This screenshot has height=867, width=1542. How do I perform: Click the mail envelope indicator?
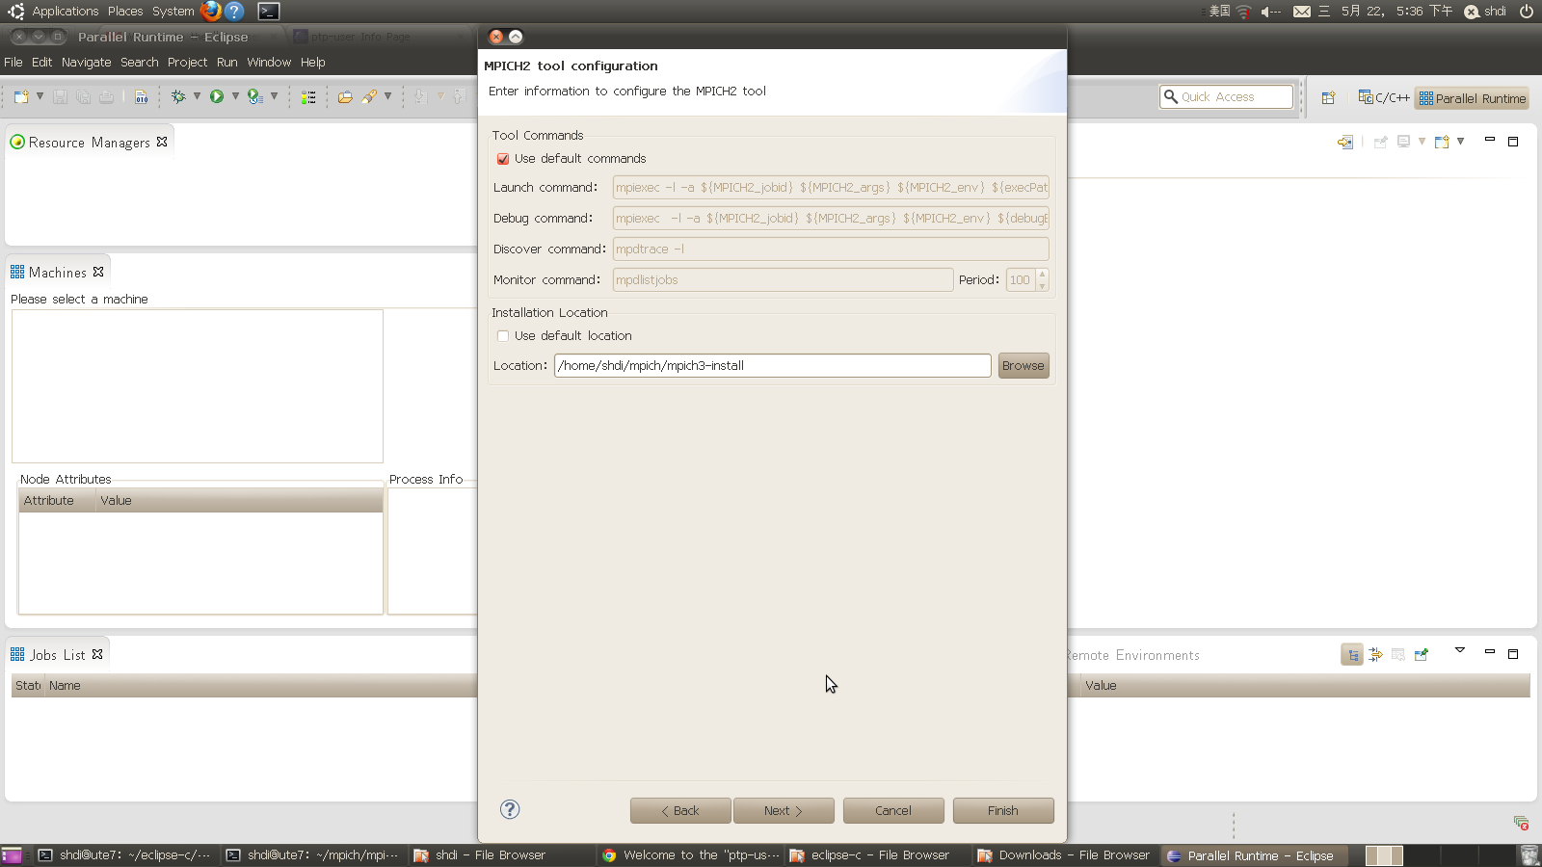(1302, 12)
